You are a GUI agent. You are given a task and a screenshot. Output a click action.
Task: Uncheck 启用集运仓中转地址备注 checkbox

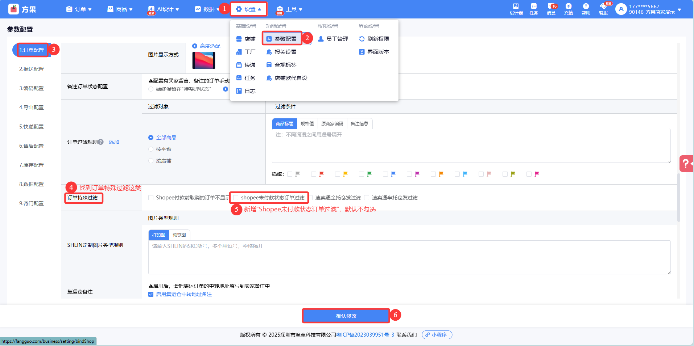pyautogui.click(x=151, y=294)
